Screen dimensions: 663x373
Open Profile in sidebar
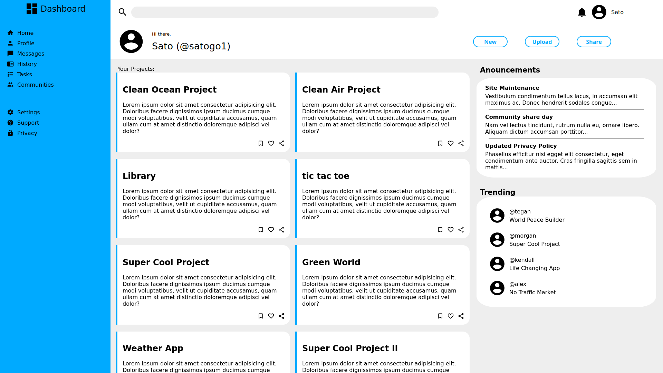point(21,43)
